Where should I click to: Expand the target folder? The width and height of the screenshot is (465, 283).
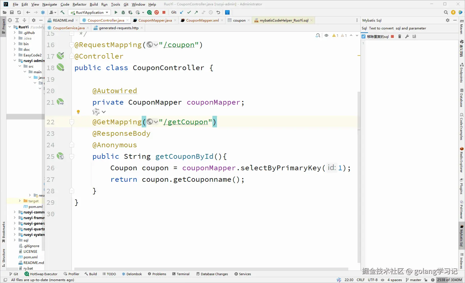(x=20, y=201)
